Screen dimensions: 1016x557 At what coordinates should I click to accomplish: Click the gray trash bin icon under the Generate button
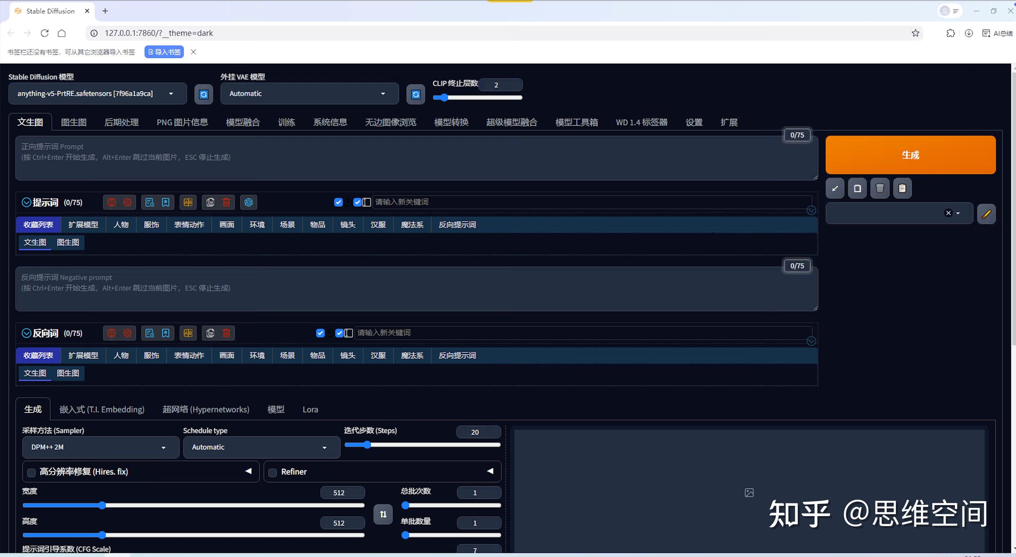[879, 188]
